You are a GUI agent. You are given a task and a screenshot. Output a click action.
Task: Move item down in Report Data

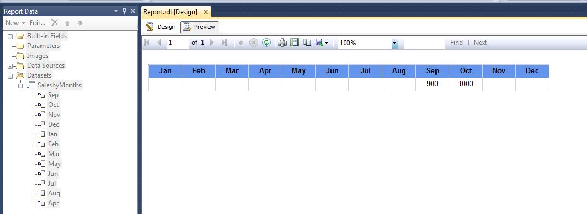tap(80, 23)
